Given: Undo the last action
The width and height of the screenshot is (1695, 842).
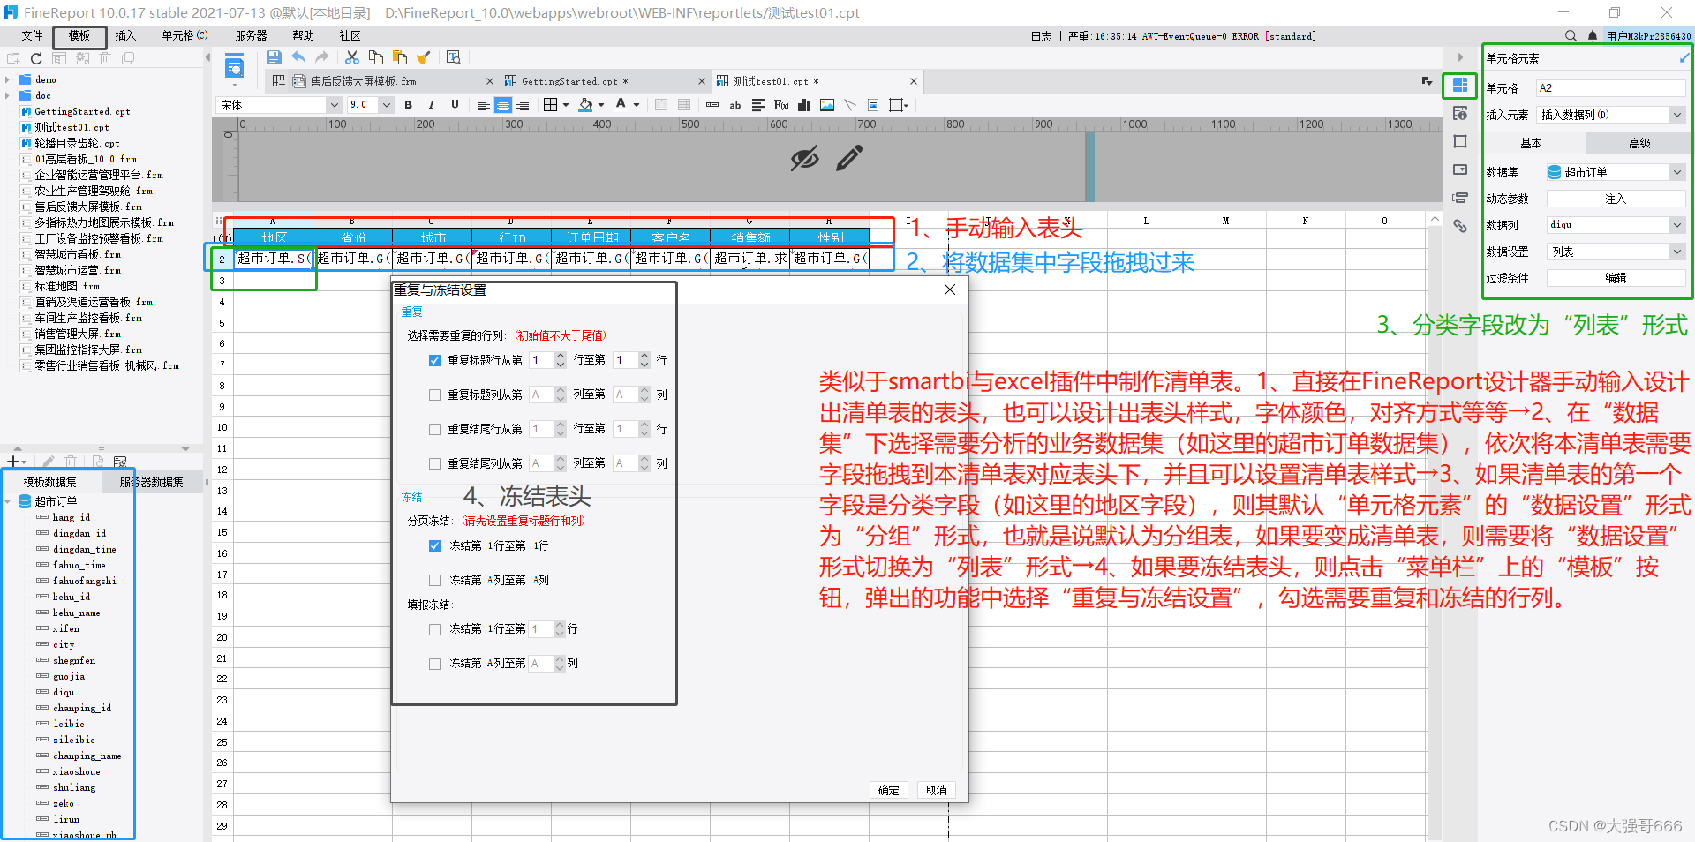Looking at the screenshot, I should click(298, 57).
